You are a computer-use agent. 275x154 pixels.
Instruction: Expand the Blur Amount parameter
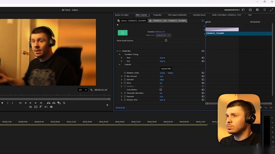coord(122,76)
